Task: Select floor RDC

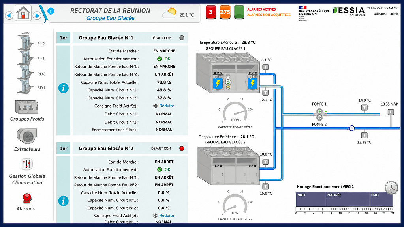Action: point(41,74)
